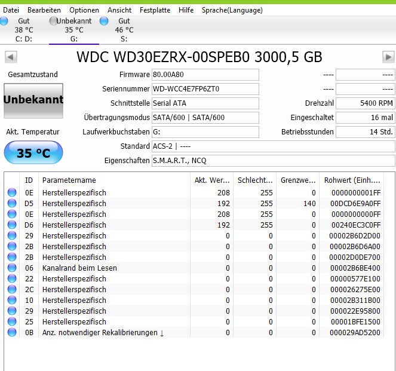Select the Kanalrand beim Lesen parameter
This screenshot has height=371, width=396.
[x=79, y=268]
